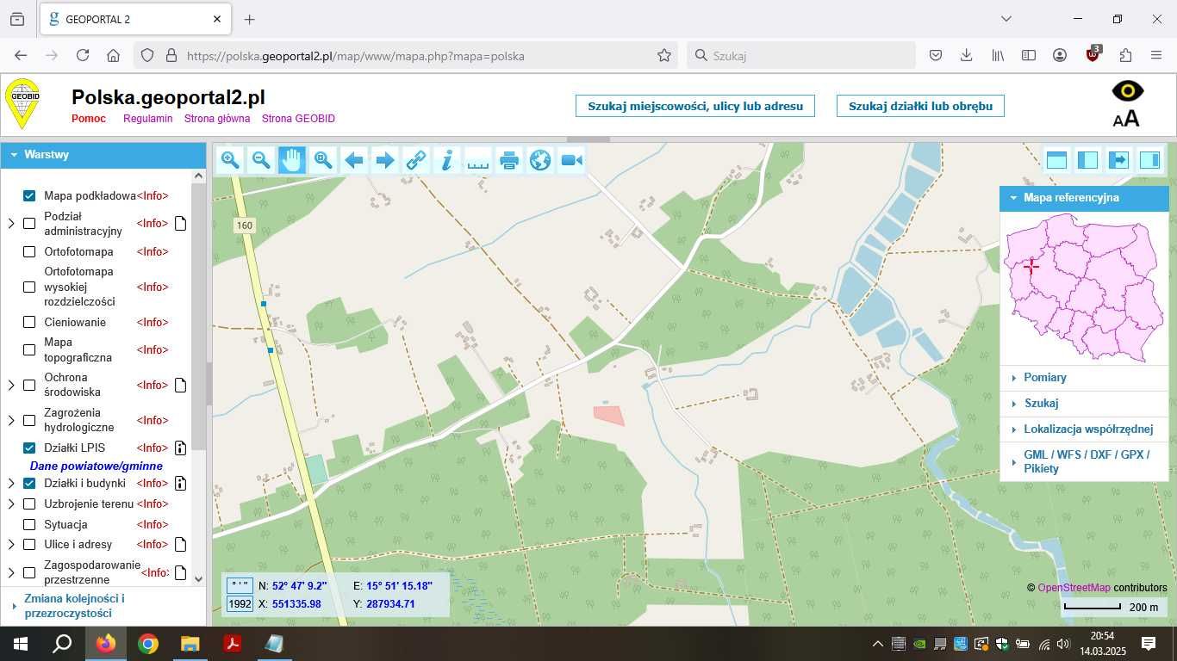Click Szukaj miejscowości, ulicy lub adresu
Screen dimensions: 1177x661
[695, 106]
